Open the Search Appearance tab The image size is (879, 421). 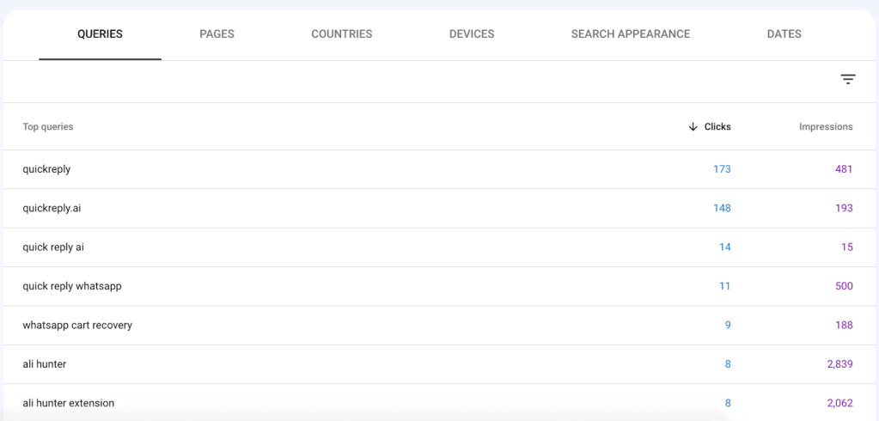pyautogui.click(x=630, y=34)
